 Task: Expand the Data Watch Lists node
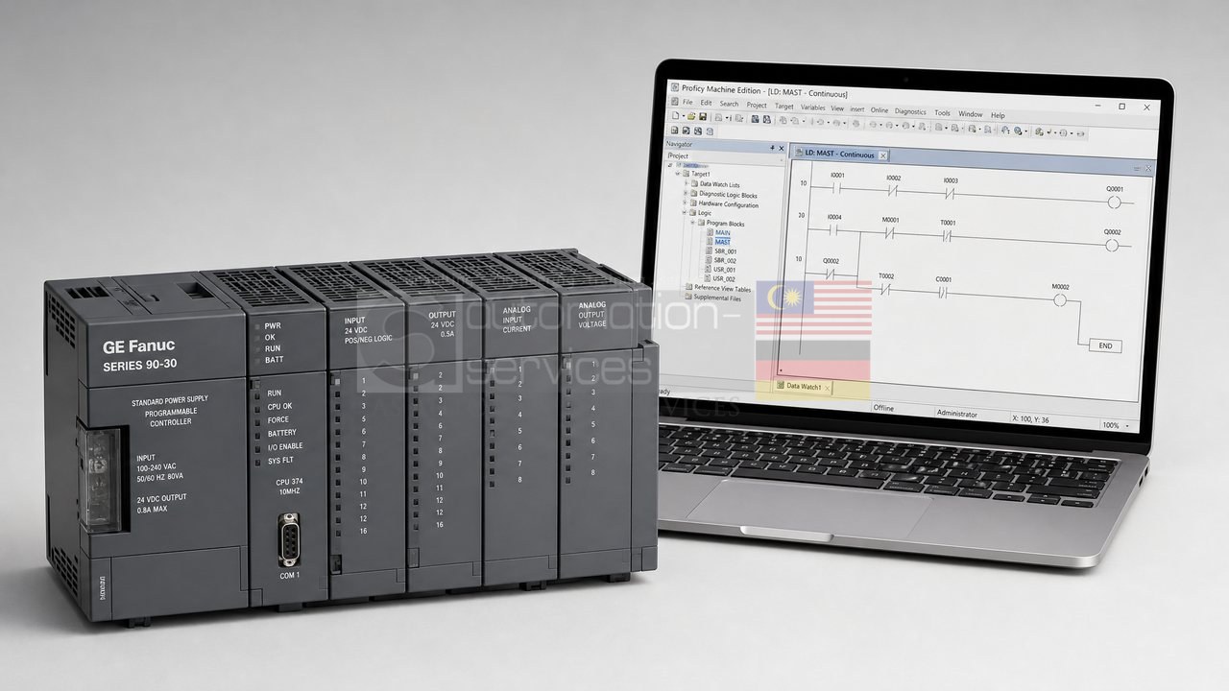tap(686, 183)
